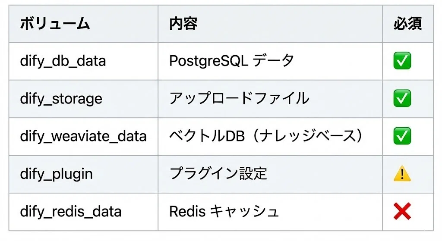
Task: Click the dify_db_data volume name
Action: coord(63,61)
